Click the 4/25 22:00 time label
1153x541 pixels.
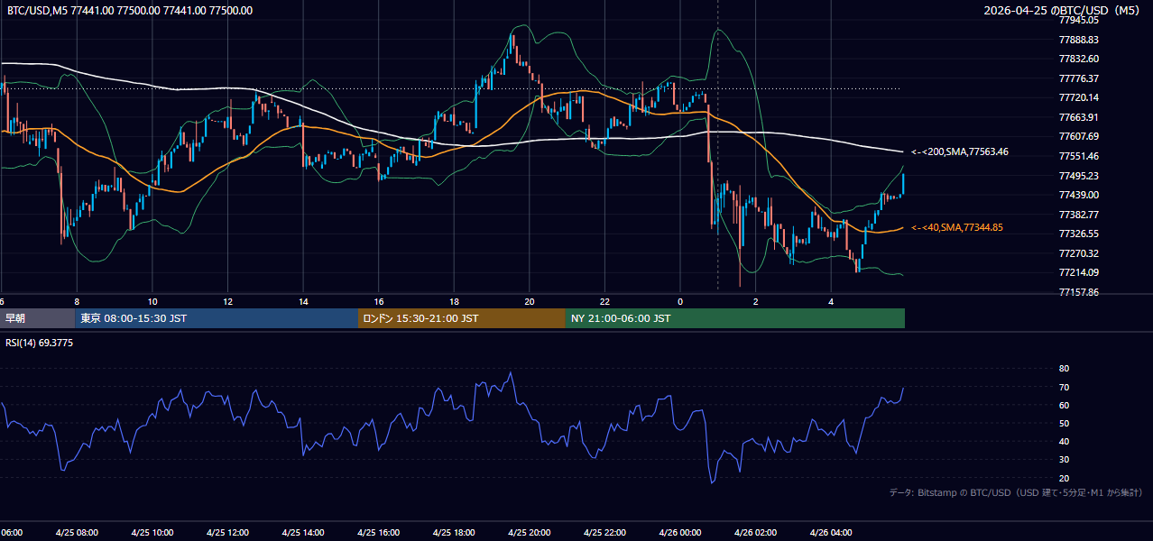point(604,532)
